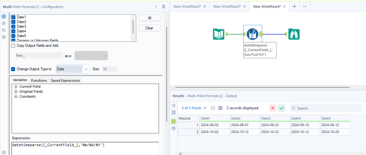Uncheck the Date3 field checkbox
This screenshot has width=366, height=155.
click(x=13, y=27)
